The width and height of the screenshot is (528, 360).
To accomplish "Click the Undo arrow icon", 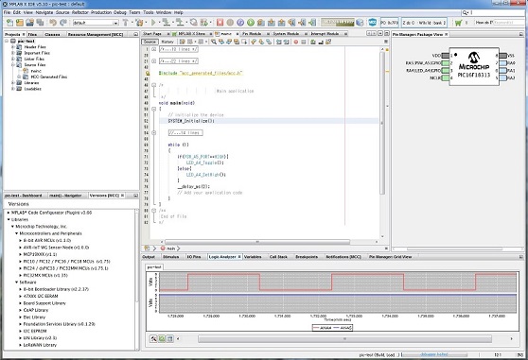I will (x=53, y=23).
